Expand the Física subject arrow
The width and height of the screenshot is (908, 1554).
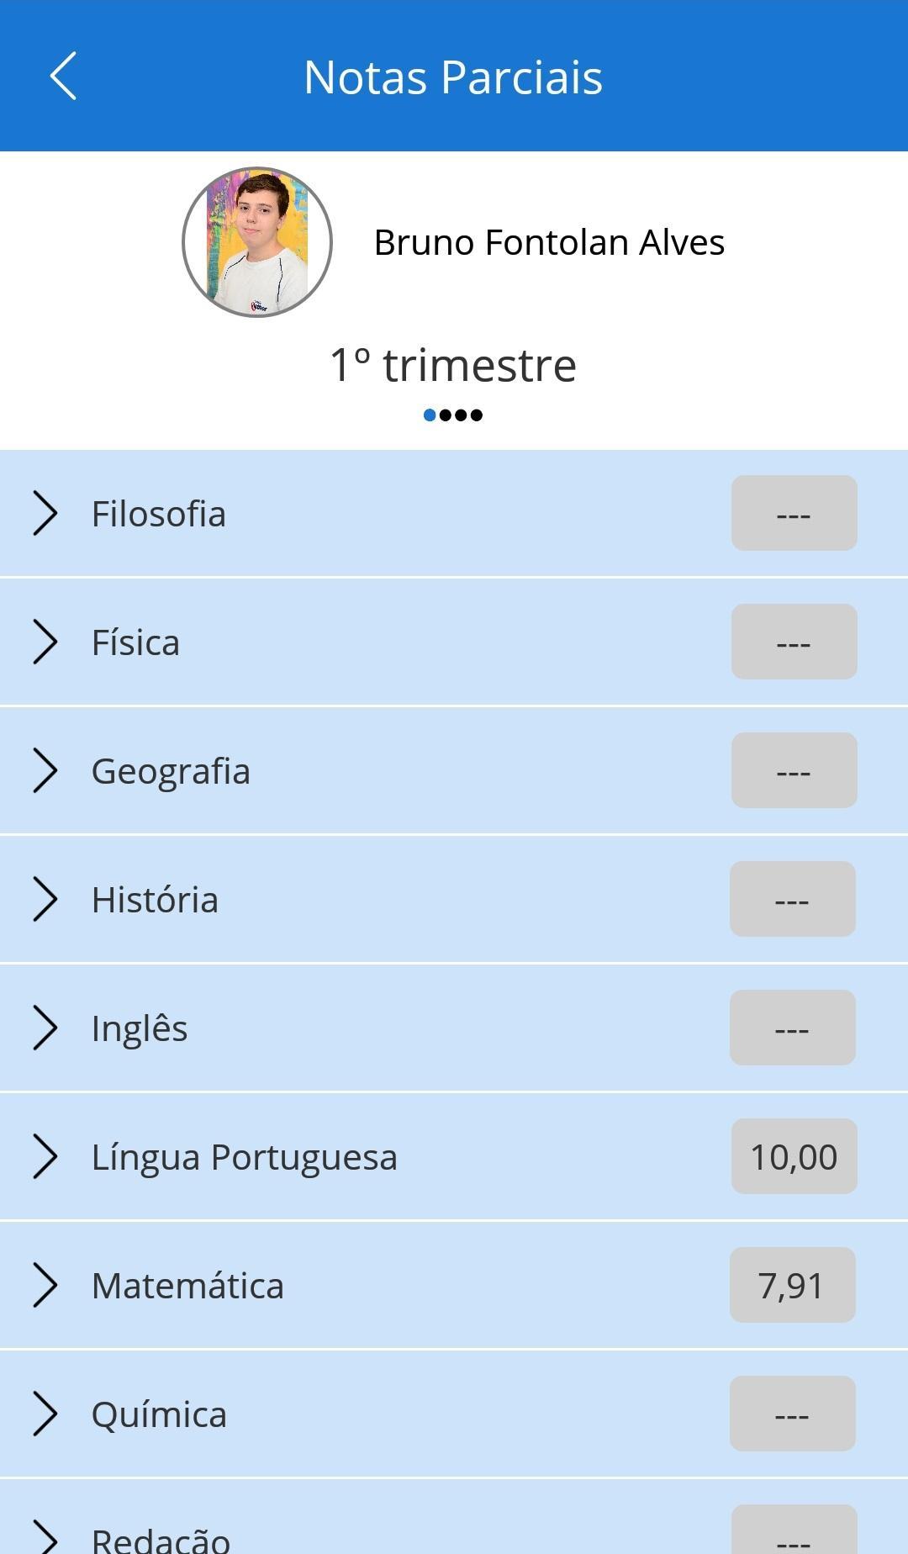point(45,642)
